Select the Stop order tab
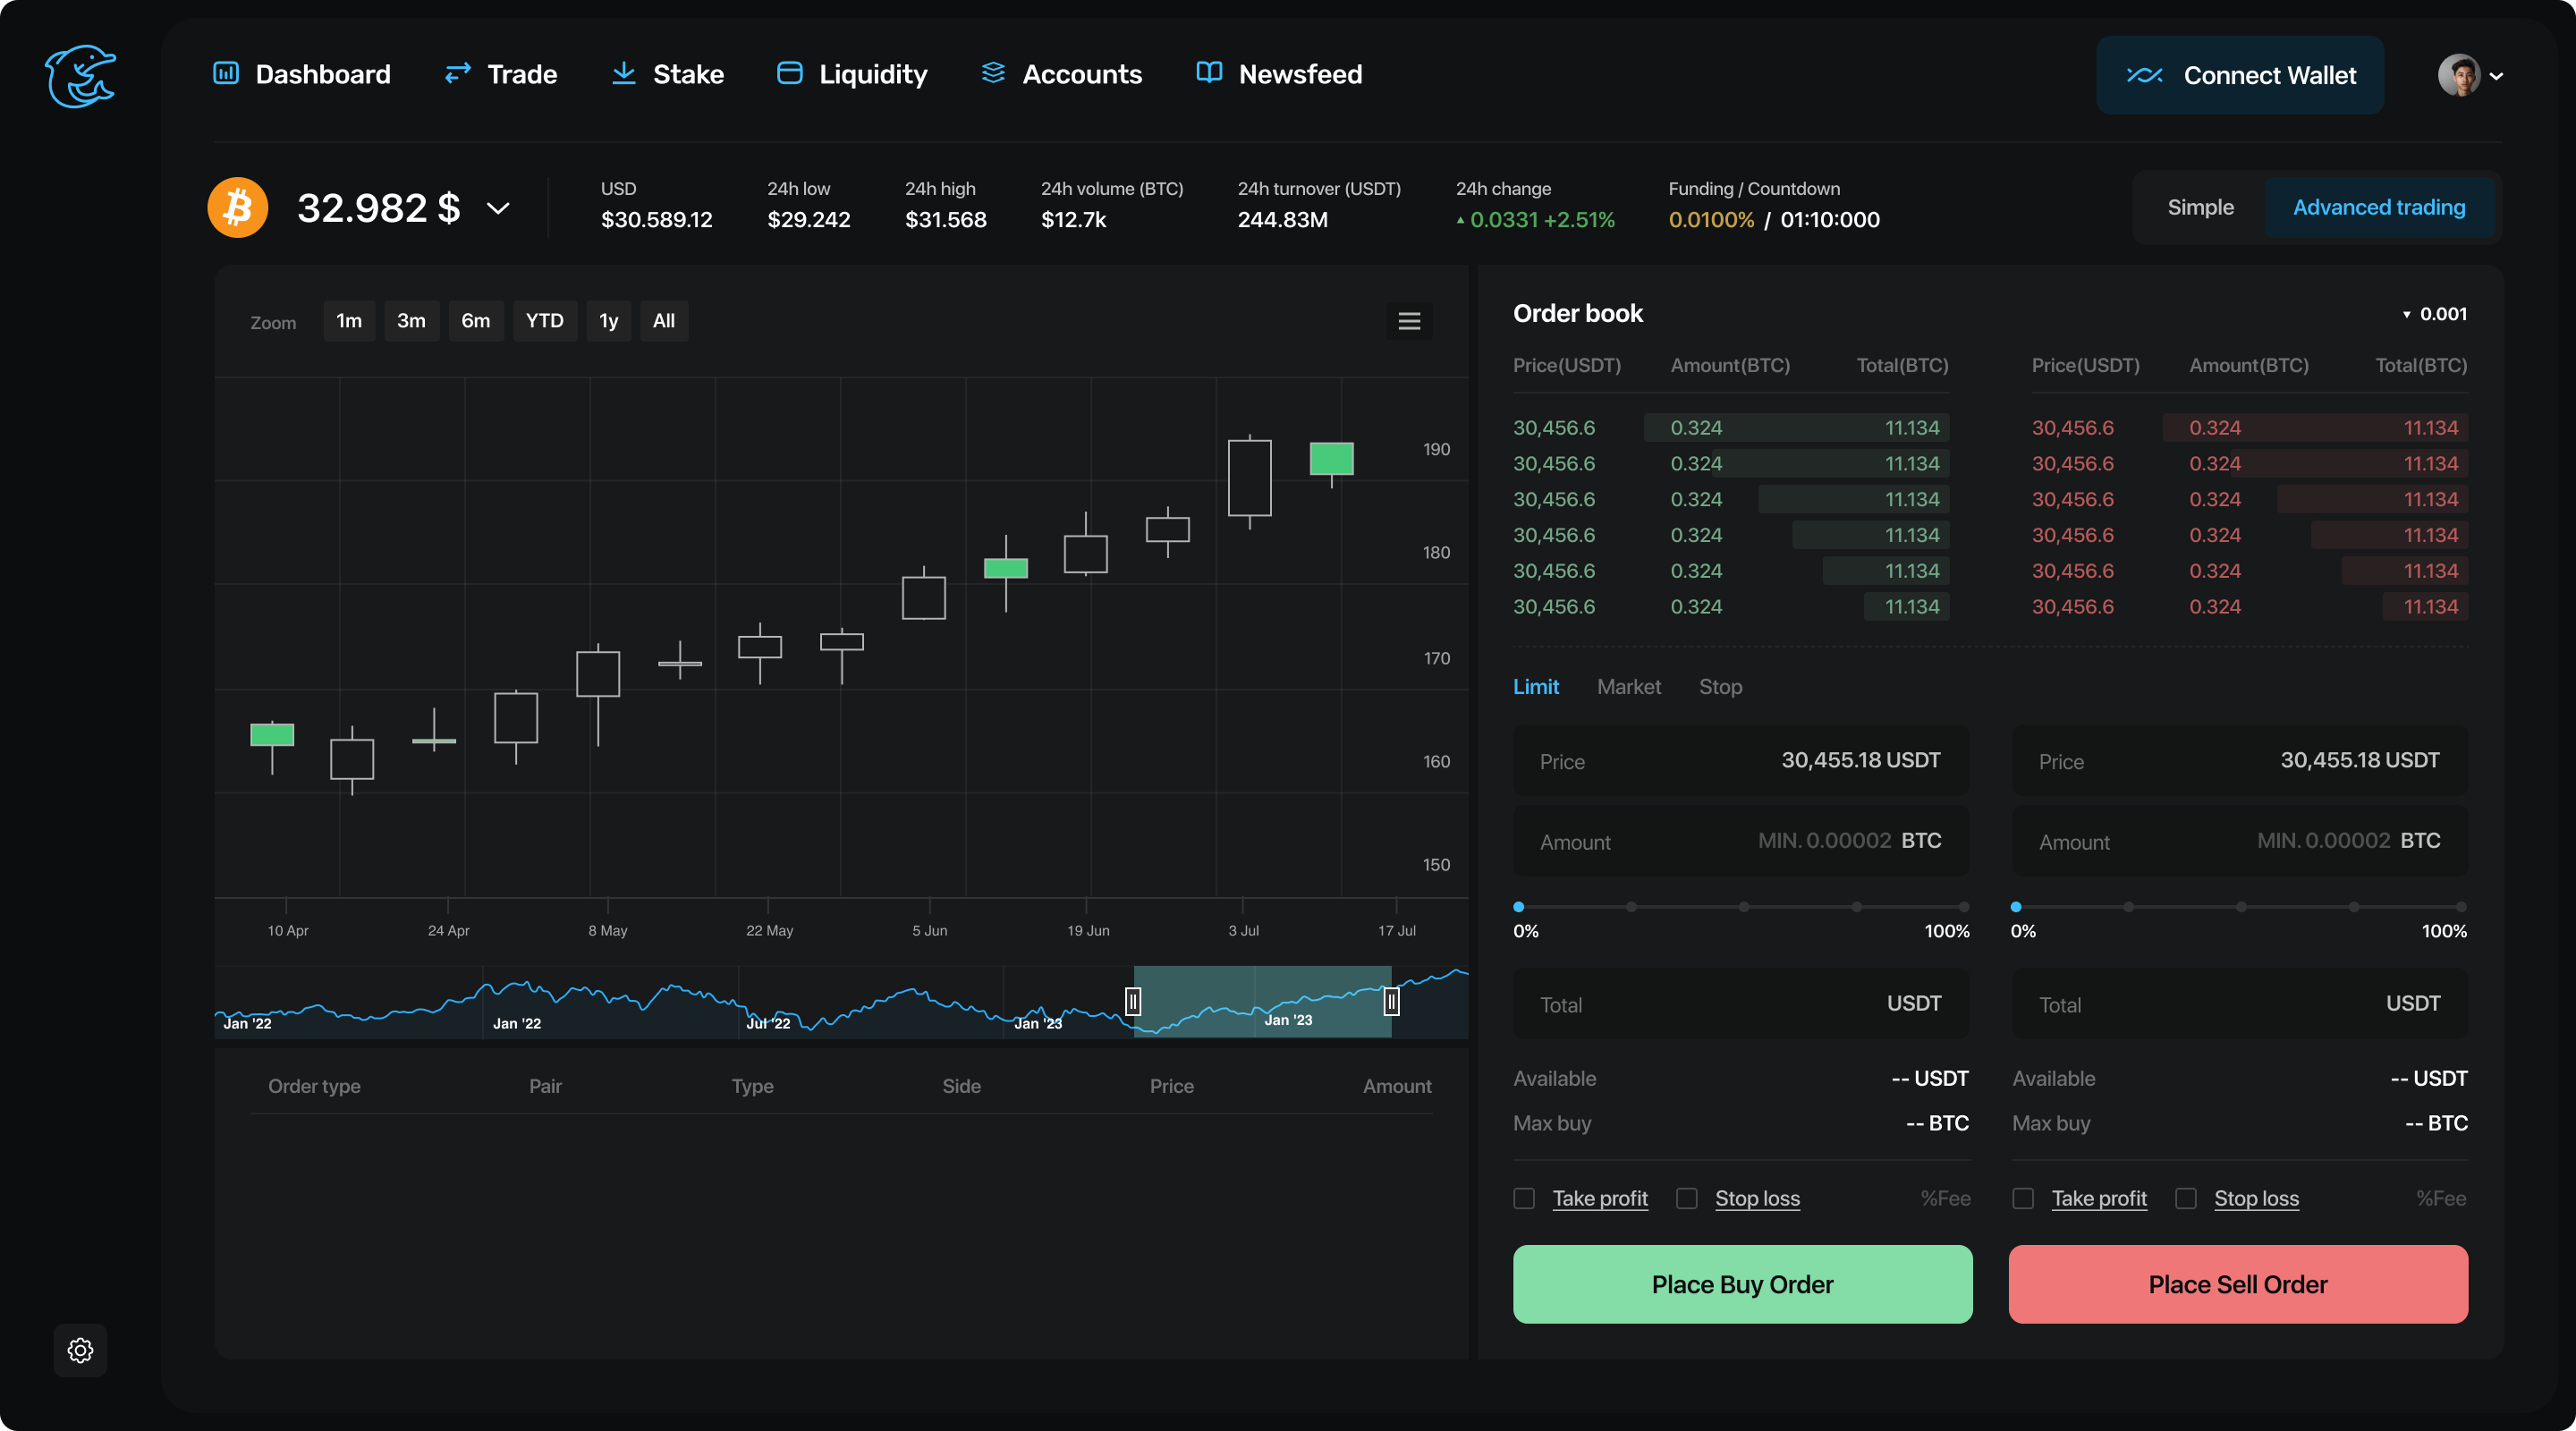The image size is (2576, 1431). pos(1721,687)
